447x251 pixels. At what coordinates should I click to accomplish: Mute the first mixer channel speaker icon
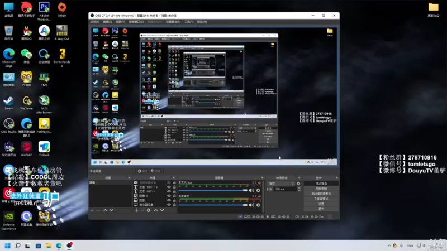click(251, 190)
